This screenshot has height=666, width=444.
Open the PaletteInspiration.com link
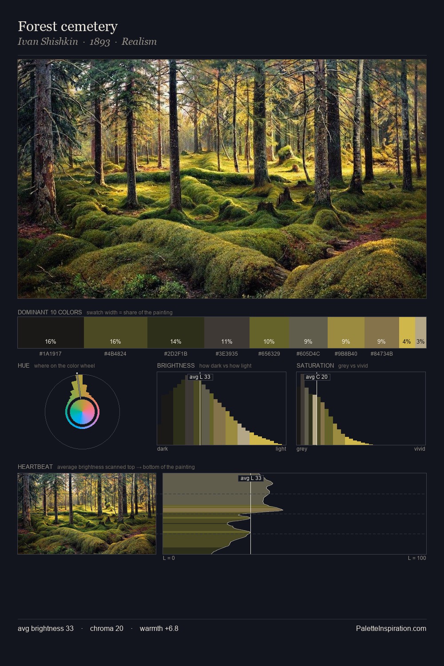pos(391,628)
